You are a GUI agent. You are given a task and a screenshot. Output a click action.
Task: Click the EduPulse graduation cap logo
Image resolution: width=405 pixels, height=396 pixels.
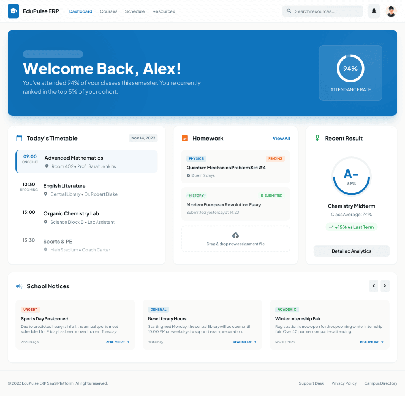13,11
